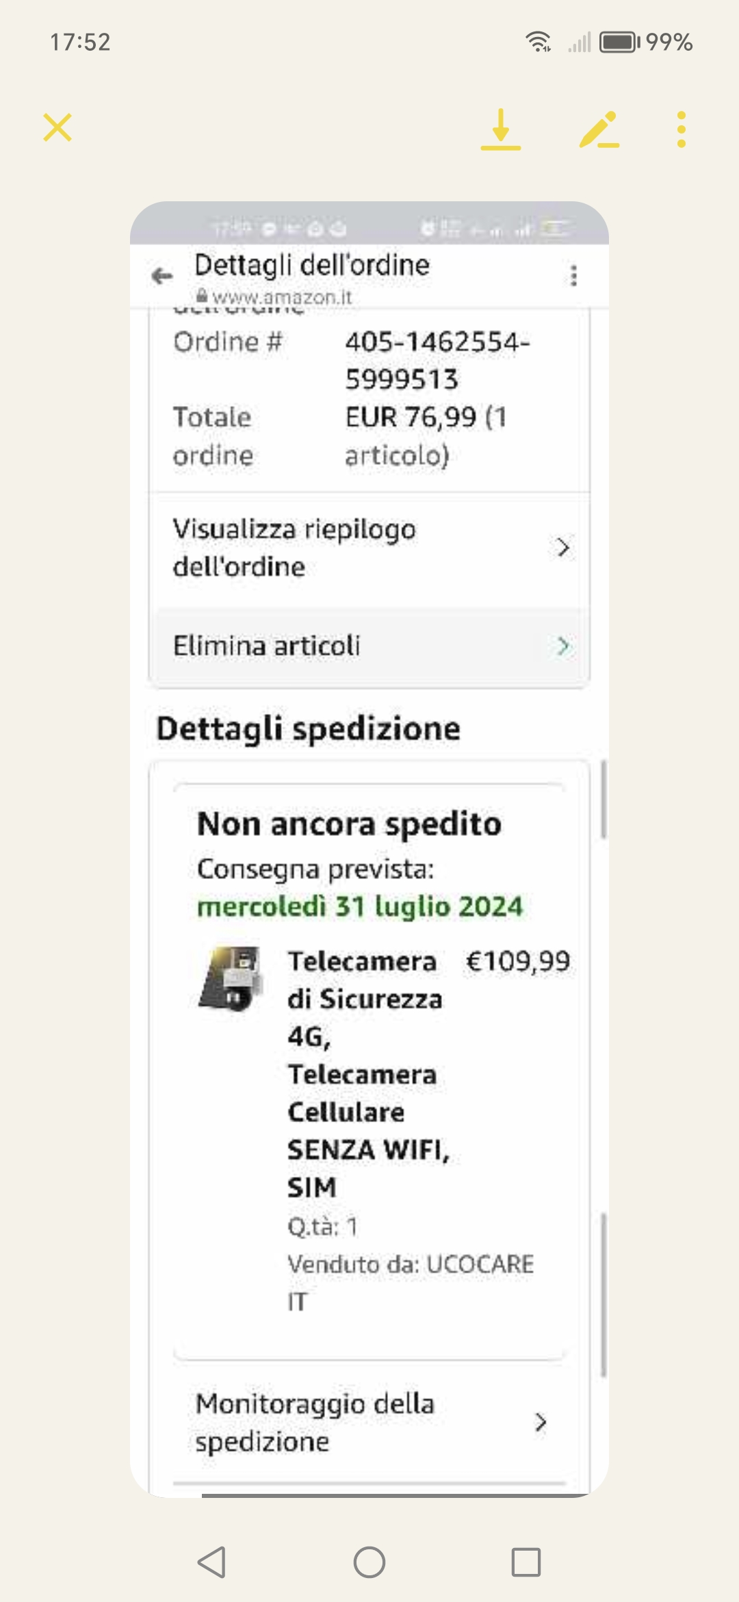
Task: Open the yellow three-dot overflow menu
Action: pyautogui.click(x=681, y=129)
